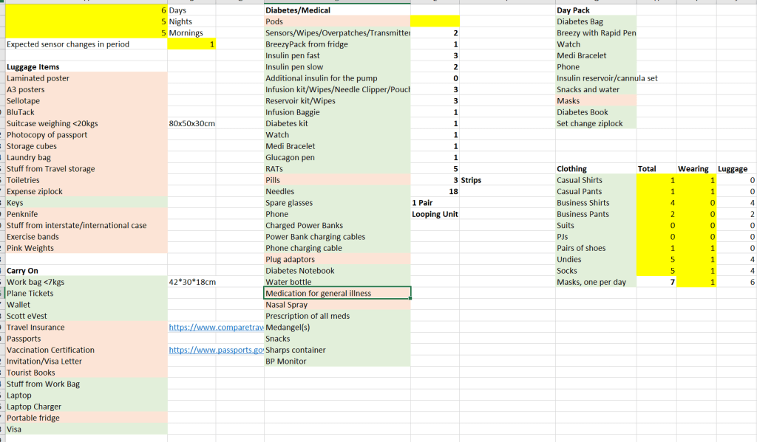Open the passports.gov hyperlink beside Vaccination Certification
The image size is (757, 442).
click(x=215, y=351)
